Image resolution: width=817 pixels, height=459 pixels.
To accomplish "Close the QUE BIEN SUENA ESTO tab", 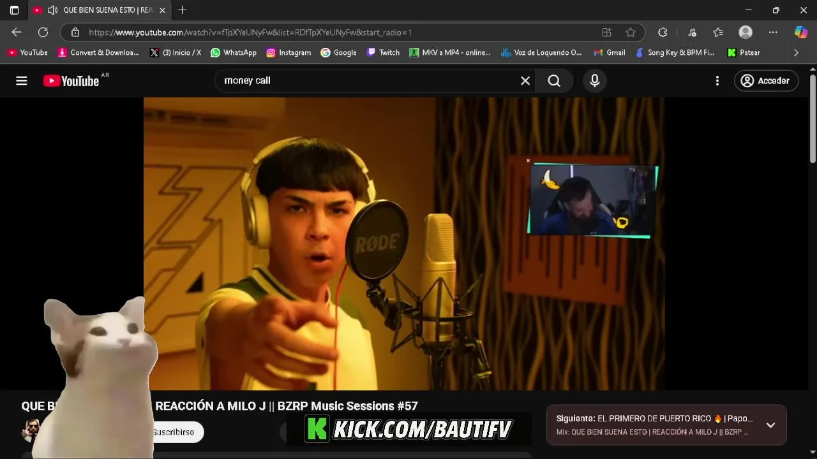I will pyautogui.click(x=162, y=10).
